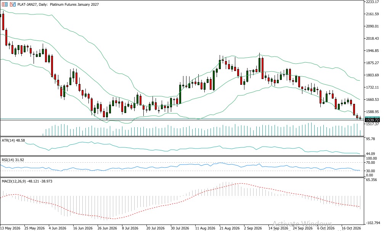Click the 1946.85 price scale label
The width and height of the screenshot is (384, 231).
point(372,51)
